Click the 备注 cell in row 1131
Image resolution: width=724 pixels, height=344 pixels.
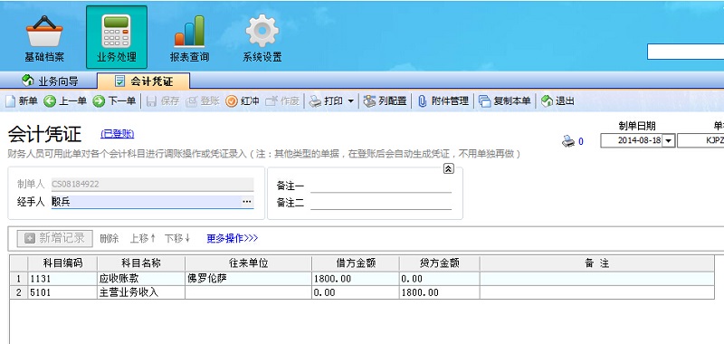[597, 279]
